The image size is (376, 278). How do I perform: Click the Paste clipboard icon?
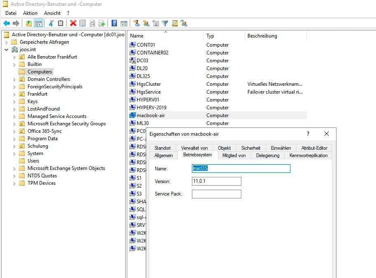coord(61,23)
